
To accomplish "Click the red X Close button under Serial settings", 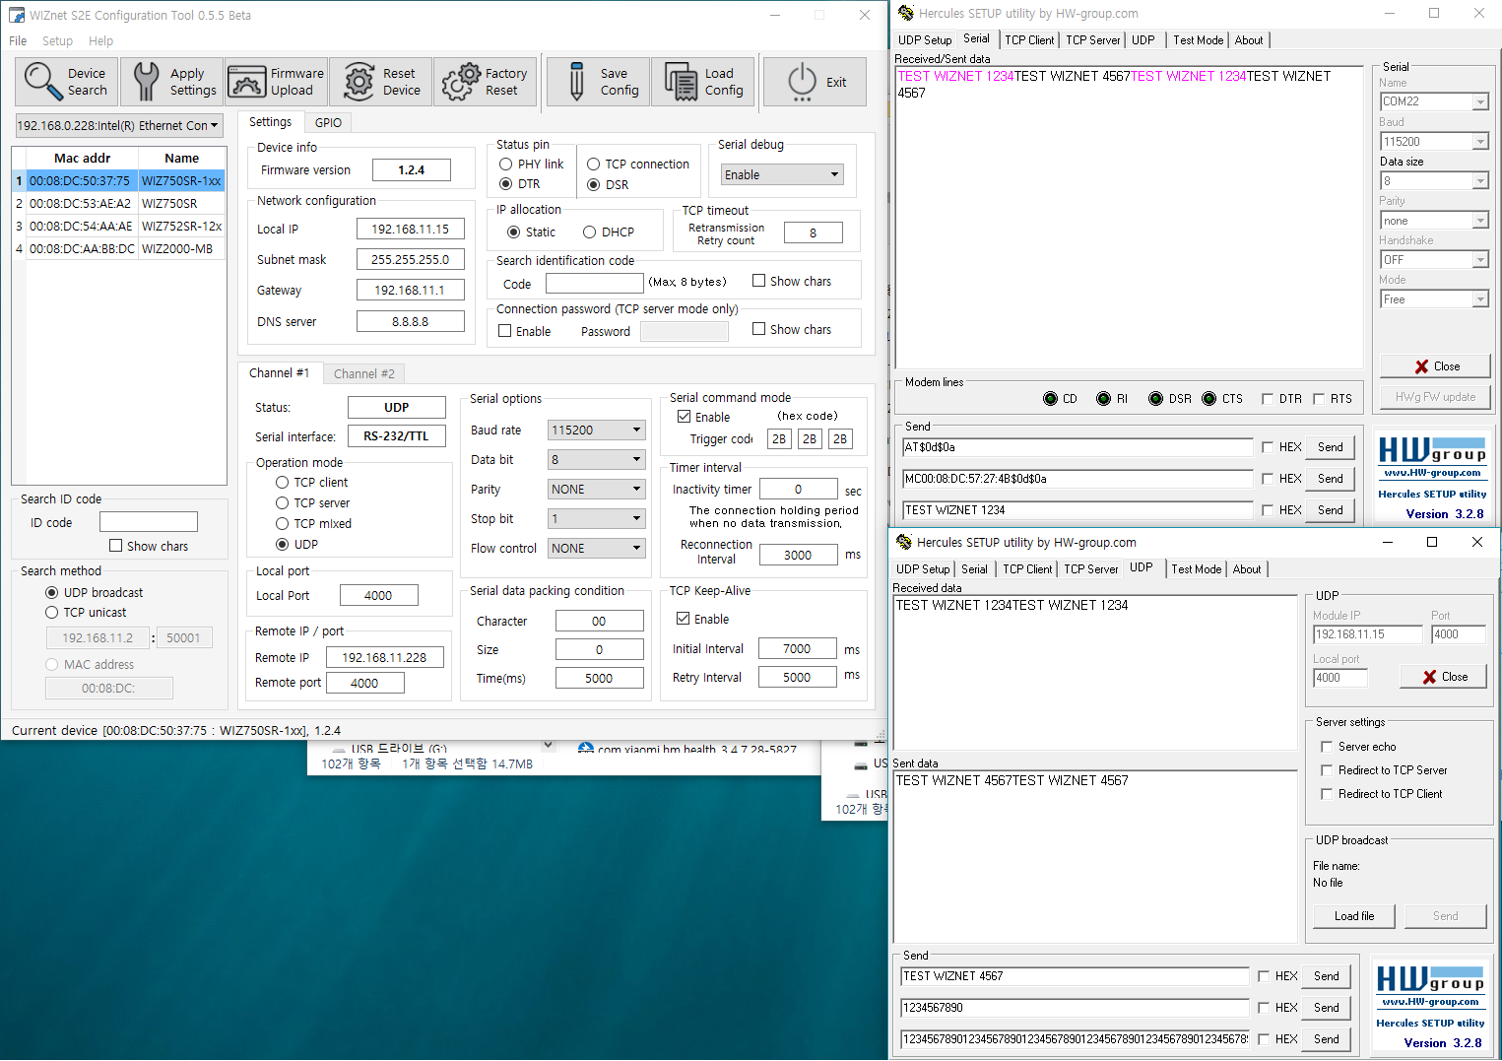I will (1435, 366).
